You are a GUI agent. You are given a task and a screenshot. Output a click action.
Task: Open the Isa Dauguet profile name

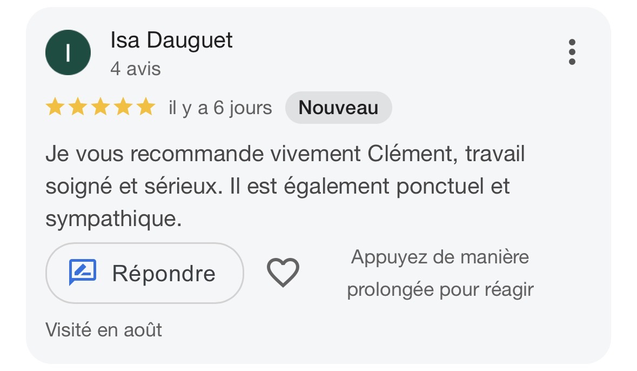pyautogui.click(x=171, y=40)
